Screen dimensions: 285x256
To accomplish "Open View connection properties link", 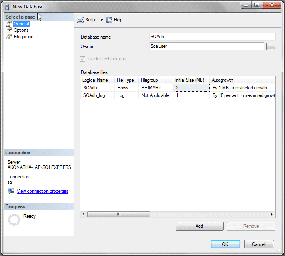I will [43, 191].
